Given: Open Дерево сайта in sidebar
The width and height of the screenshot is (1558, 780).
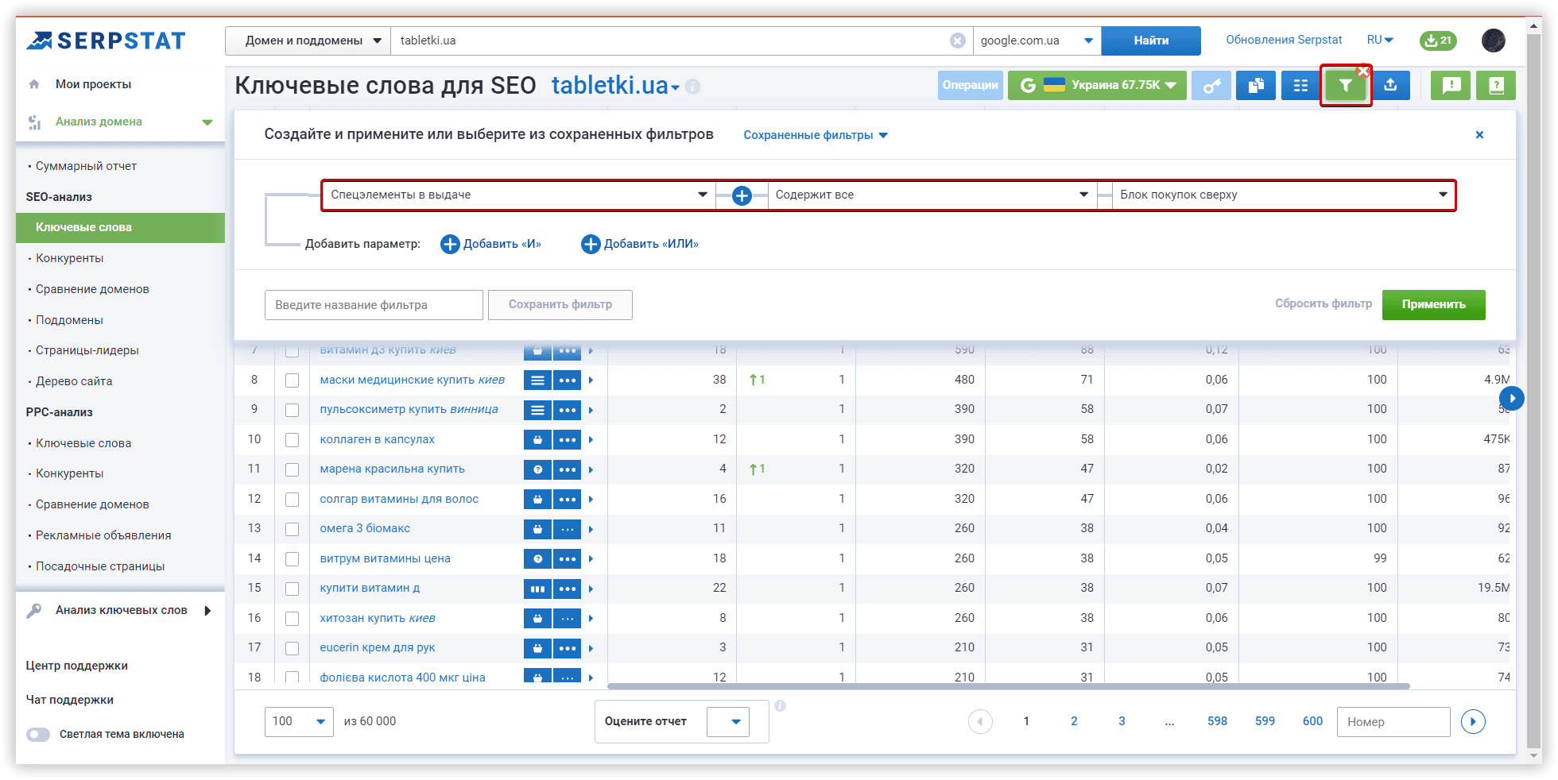Looking at the screenshot, I should [74, 381].
